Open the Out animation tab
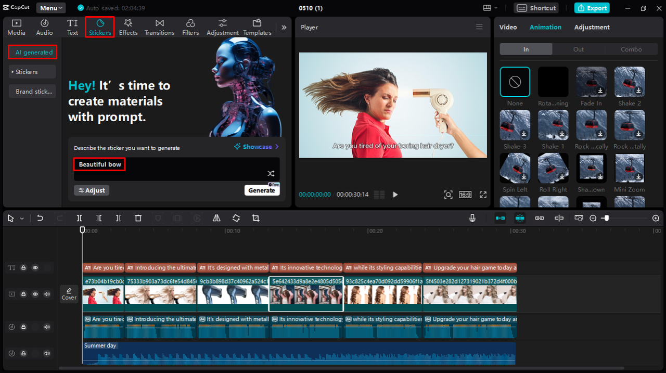 pyautogui.click(x=578, y=49)
